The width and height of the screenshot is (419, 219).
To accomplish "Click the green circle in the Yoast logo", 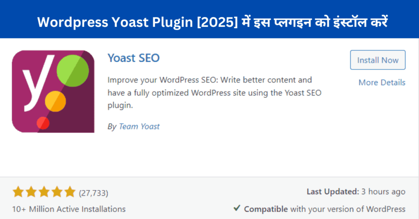I will (73, 70).
